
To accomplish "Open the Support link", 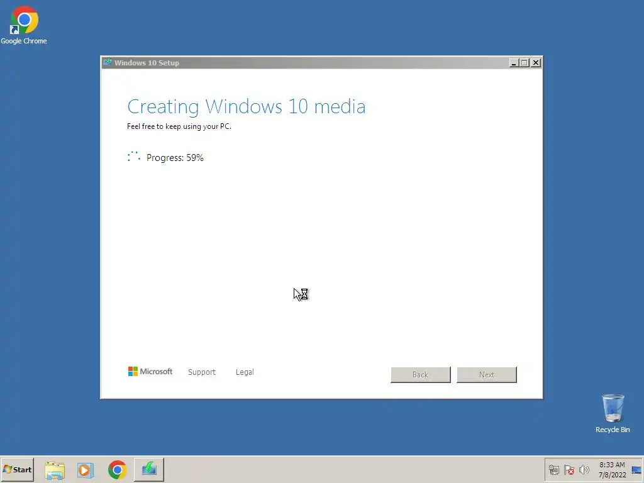I will point(202,372).
